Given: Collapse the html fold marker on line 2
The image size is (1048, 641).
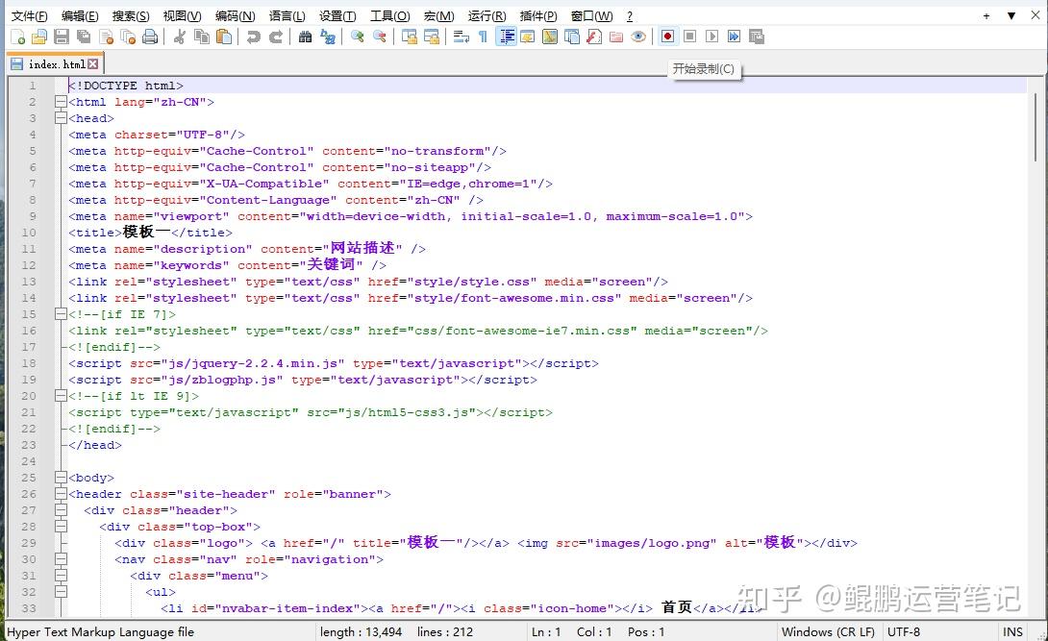Looking at the screenshot, I should point(61,101).
